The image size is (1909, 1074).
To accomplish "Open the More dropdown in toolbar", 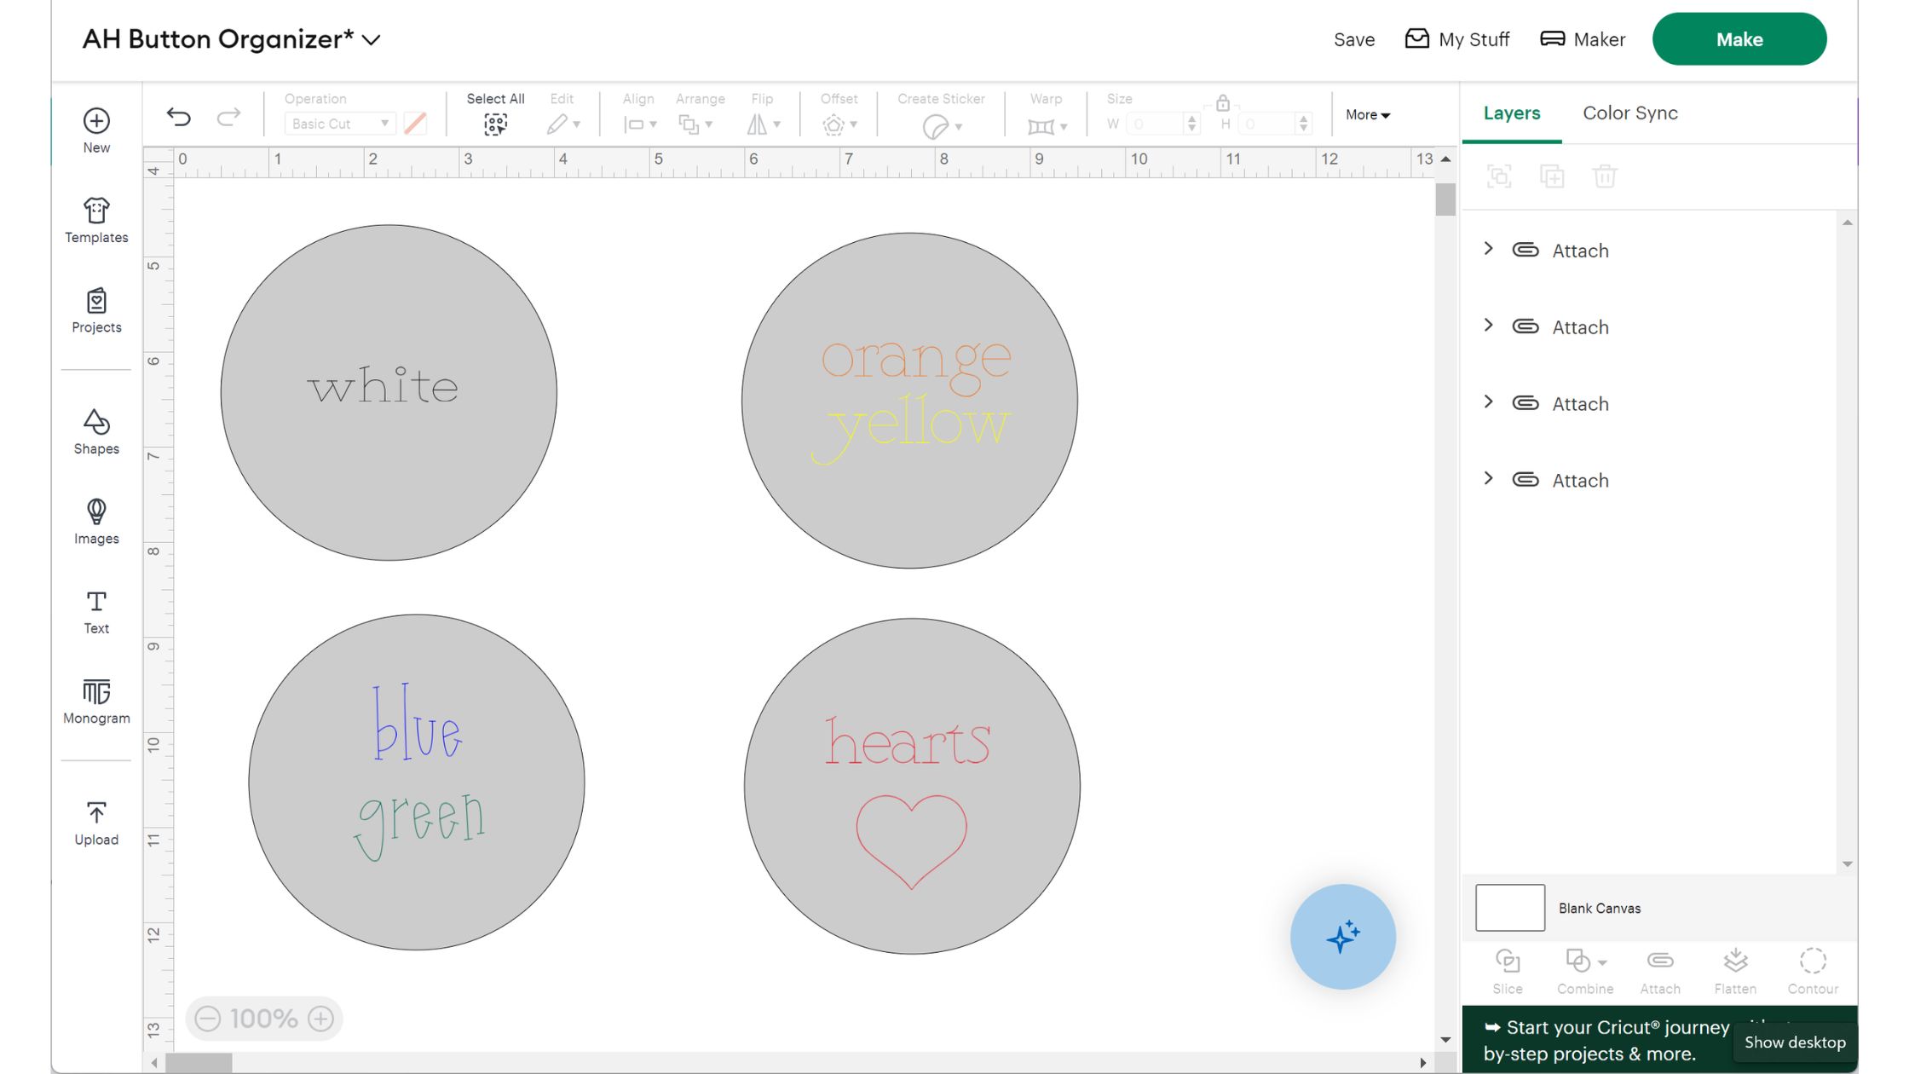I will [1366, 114].
